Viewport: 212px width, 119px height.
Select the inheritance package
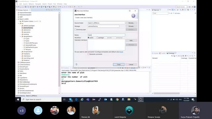(27, 56)
